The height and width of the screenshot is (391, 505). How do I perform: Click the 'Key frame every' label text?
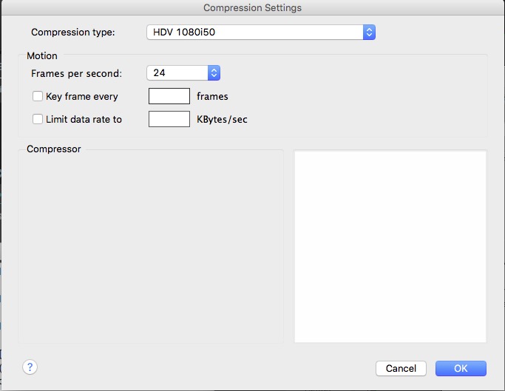[82, 96]
